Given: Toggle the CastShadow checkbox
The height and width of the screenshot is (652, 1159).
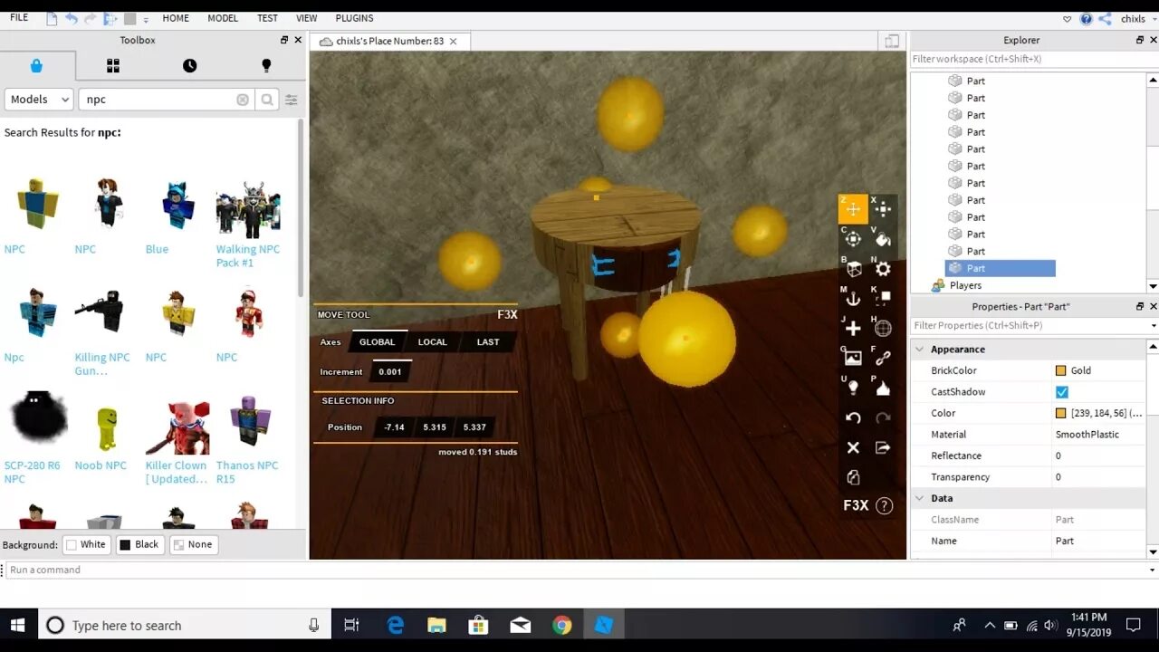Looking at the screenshot, I should [1062, 392].
